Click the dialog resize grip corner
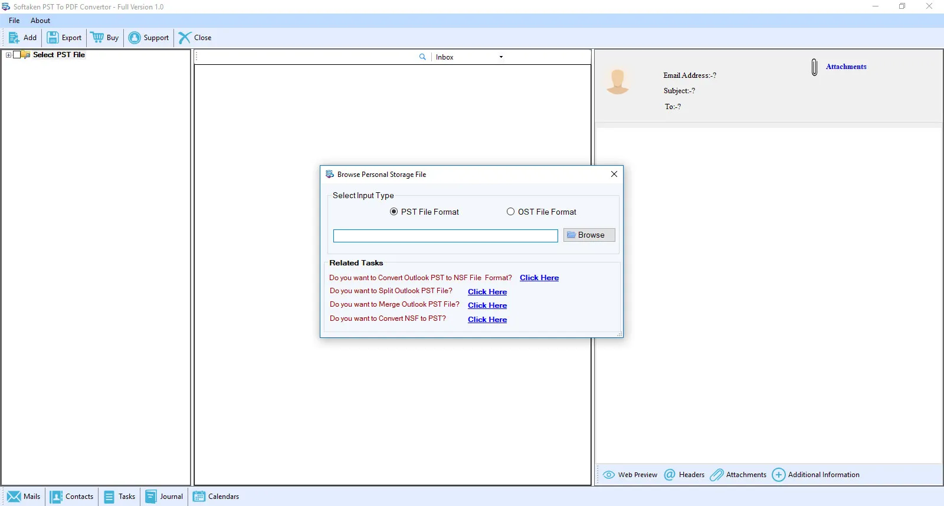The width and height of the screenshot is (944, 506). [x=619, y=334]
